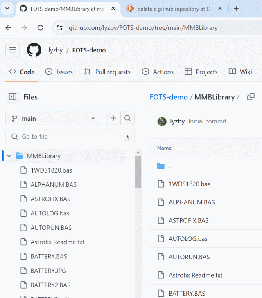Collapse the MMBLibrary folder tree chevron
Viewport: 262px width, 298px height.
click(x=9, y=156)
